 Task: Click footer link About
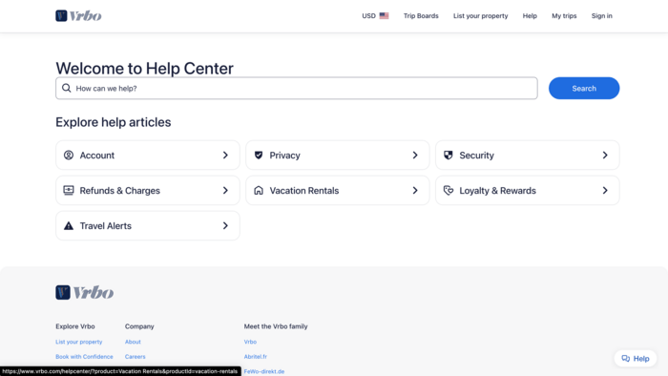(133, 342)
